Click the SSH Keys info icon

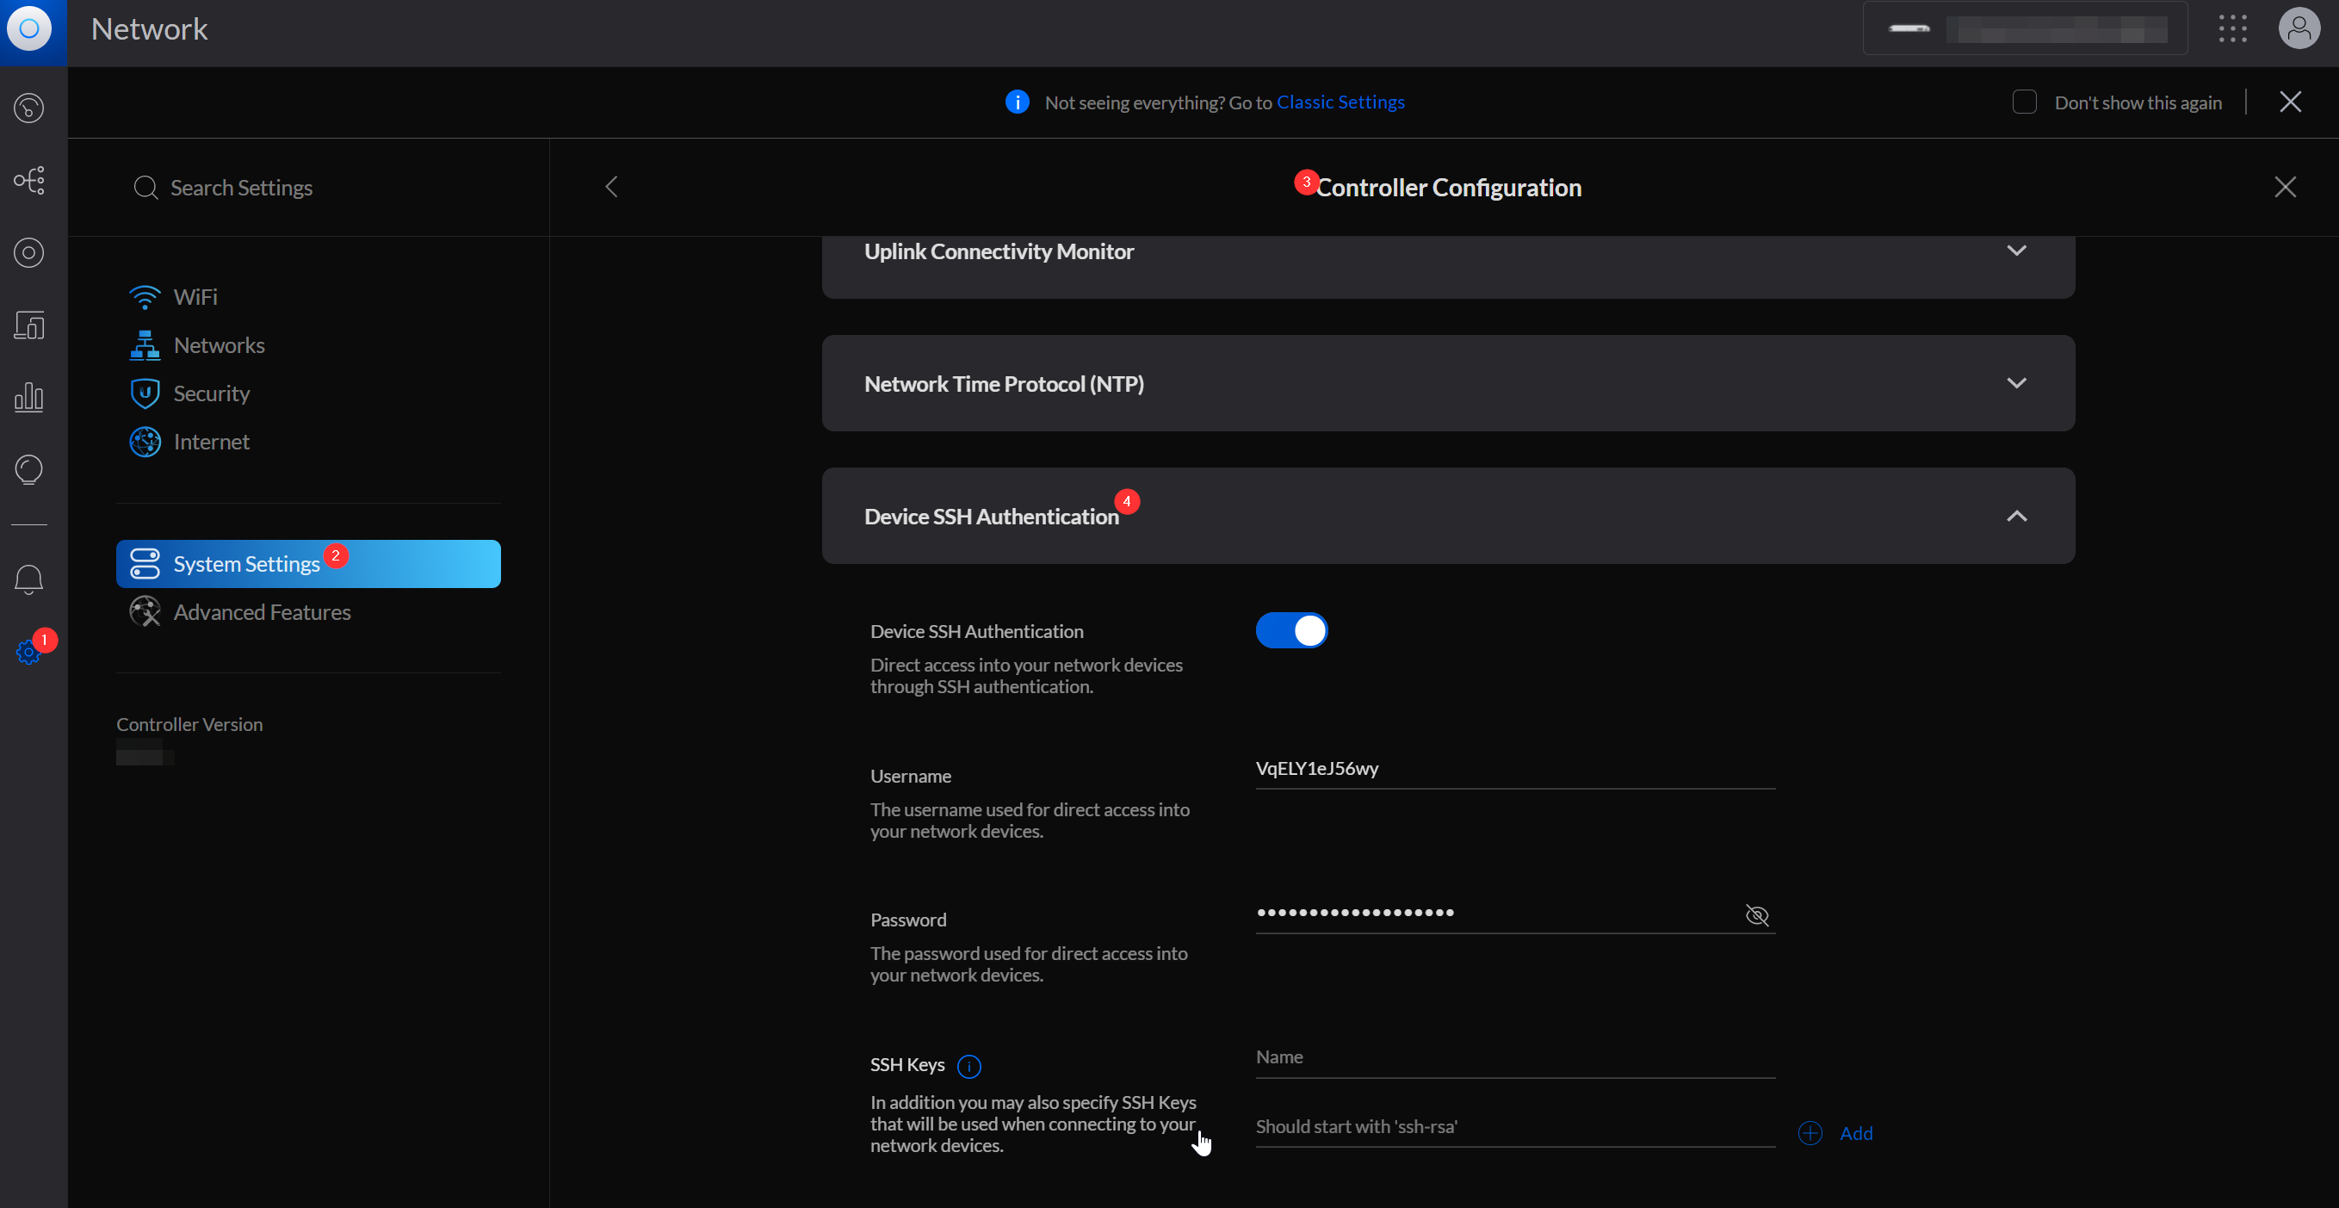pyautogui.click(x=968, y=1065)
